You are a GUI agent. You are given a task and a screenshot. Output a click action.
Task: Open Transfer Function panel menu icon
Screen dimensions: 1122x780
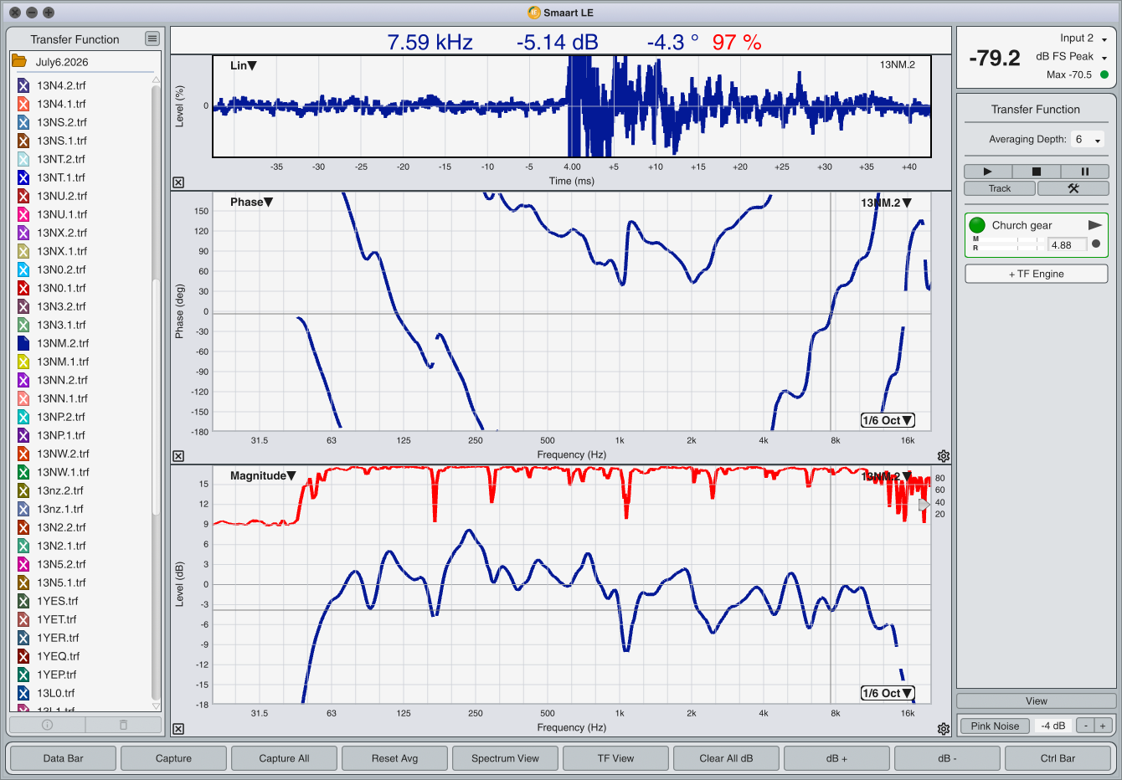point(152,38)
